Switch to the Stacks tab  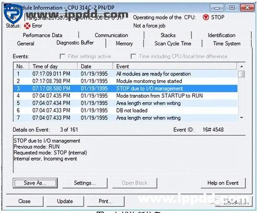(x=168, y=35)
